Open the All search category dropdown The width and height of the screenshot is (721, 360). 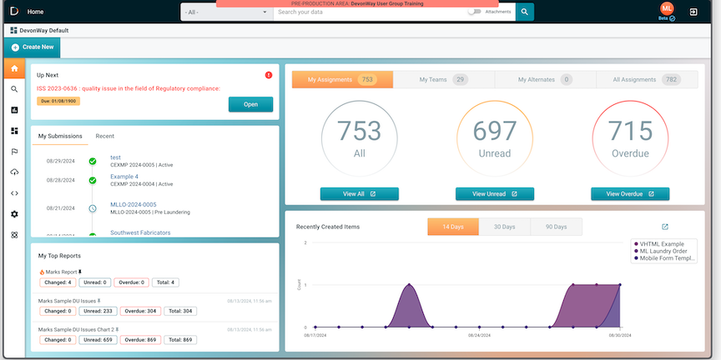tap(227, 12)
